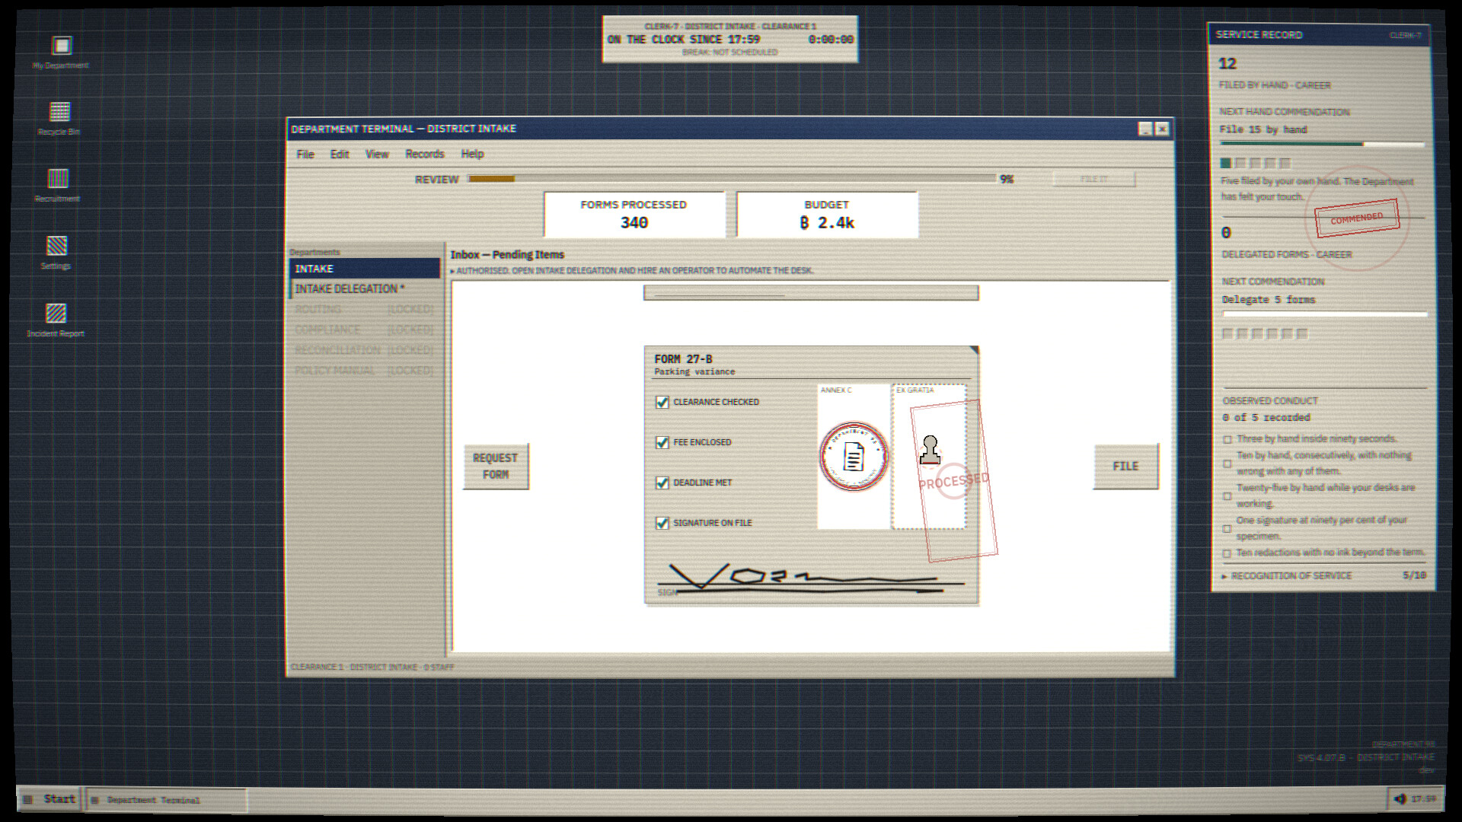Click the Forms Processed counter panel
Screen dimensions: 1462x822
tap(634, 215)
